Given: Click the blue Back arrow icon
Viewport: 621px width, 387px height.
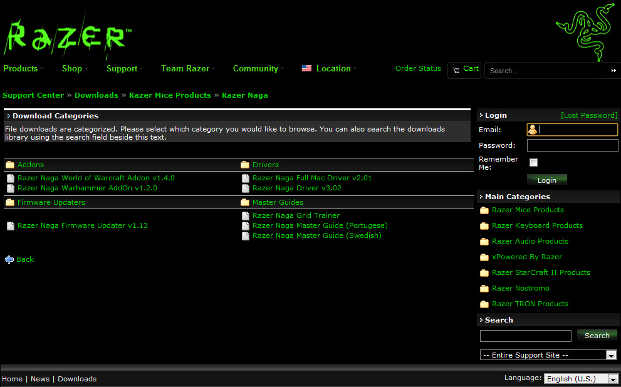Looking at the screenshot, I should click(9, 260).
